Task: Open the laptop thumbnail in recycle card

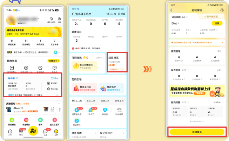Action: tap(46, 109)
